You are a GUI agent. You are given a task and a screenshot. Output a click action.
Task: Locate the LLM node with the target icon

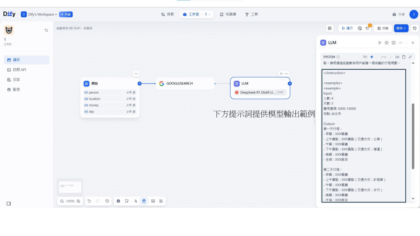(x=386, y=43)
